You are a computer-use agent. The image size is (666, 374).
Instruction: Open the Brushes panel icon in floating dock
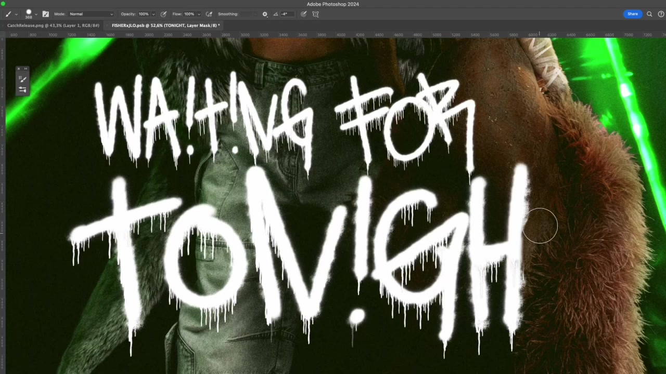(x=22, y=79)
